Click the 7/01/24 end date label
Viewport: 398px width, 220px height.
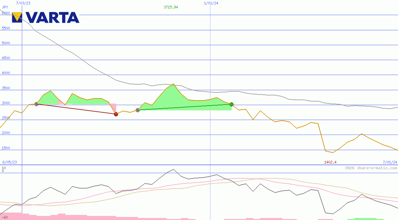point(390,162)
